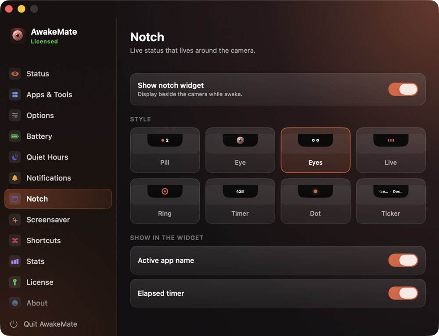Click the Pill style notch preview
Screen dimensions: 439x336
165,140
